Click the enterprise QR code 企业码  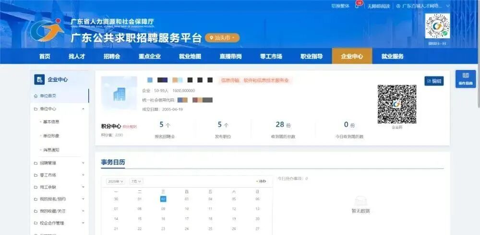click(x=397, y=104)
